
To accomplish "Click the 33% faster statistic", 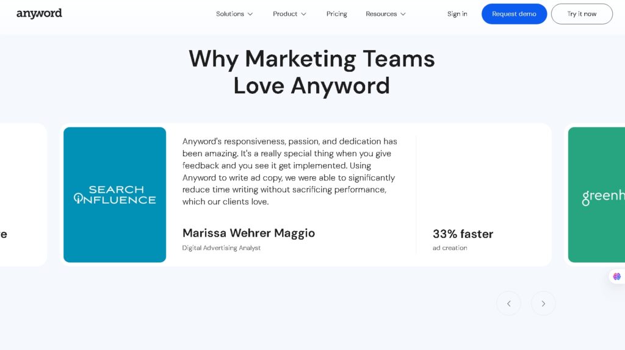I will click(x=463, y=234).
